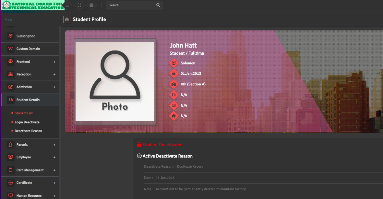The width and height of the screenshot is (383, 199).
Task: Click the hamburger menu icon in top bar
Action: [67, 5]
